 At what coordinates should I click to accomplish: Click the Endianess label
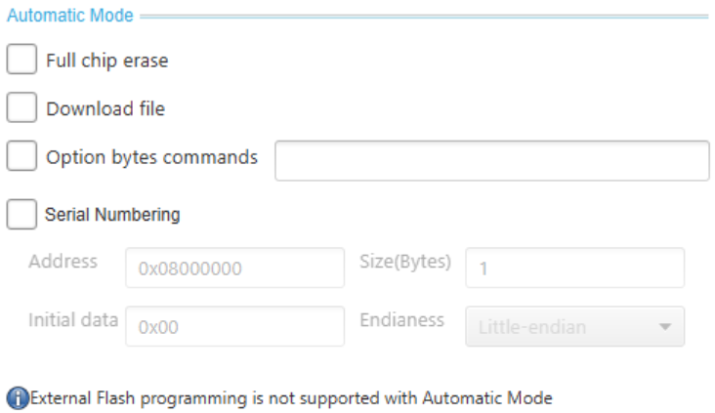click(401, 320)
